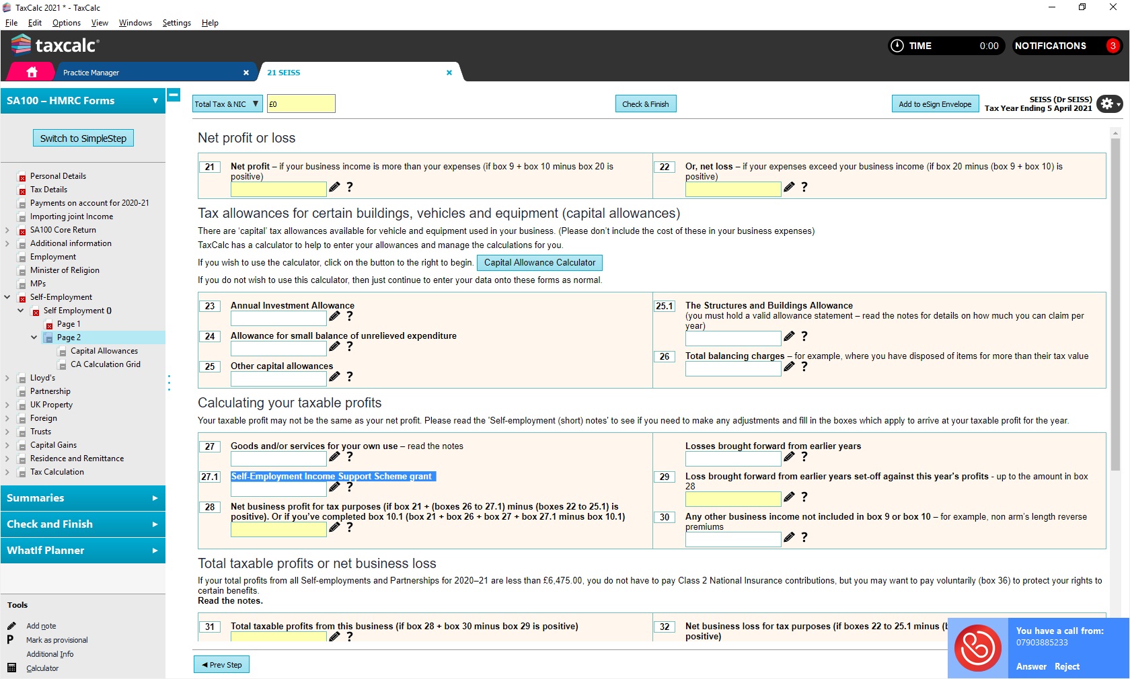Click the incoming call phone icon

(x=978, y=647)
